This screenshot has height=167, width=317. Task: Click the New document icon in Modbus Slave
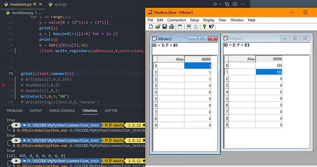point(151,27)
